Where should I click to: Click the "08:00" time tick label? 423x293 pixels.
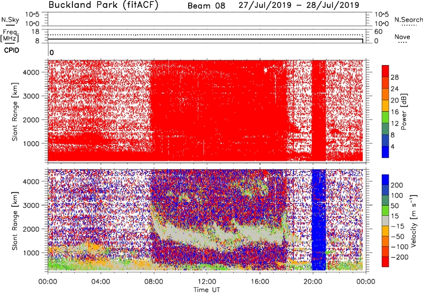pos(153,282)
